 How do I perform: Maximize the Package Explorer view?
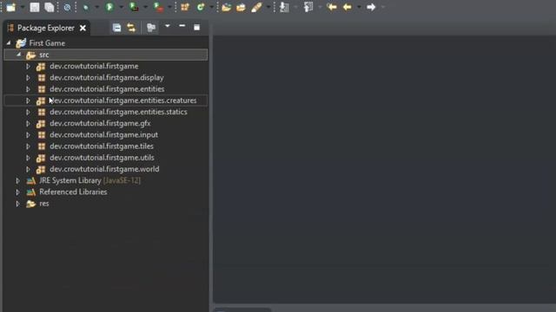(x=197, y=27)
